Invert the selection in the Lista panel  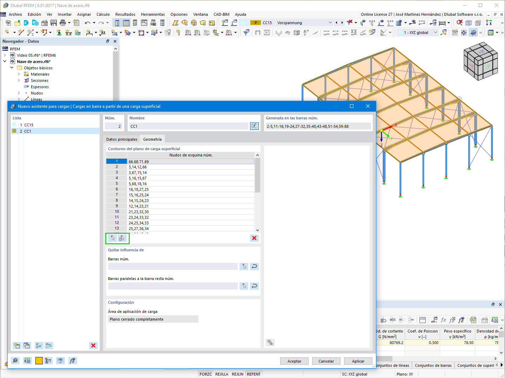(x=49, y=345)
